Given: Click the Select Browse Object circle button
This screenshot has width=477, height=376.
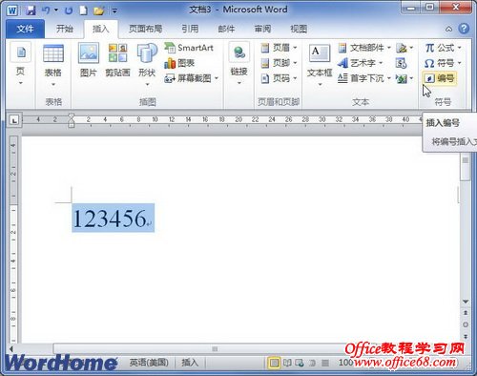Looking at the screenshot, I should tap(466, 324).
